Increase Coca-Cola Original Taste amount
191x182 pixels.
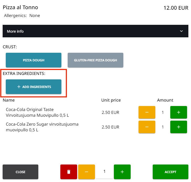(x=178, y=112)
